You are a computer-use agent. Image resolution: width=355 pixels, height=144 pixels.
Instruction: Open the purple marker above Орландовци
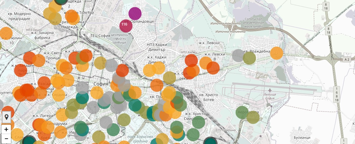[135, 14]
